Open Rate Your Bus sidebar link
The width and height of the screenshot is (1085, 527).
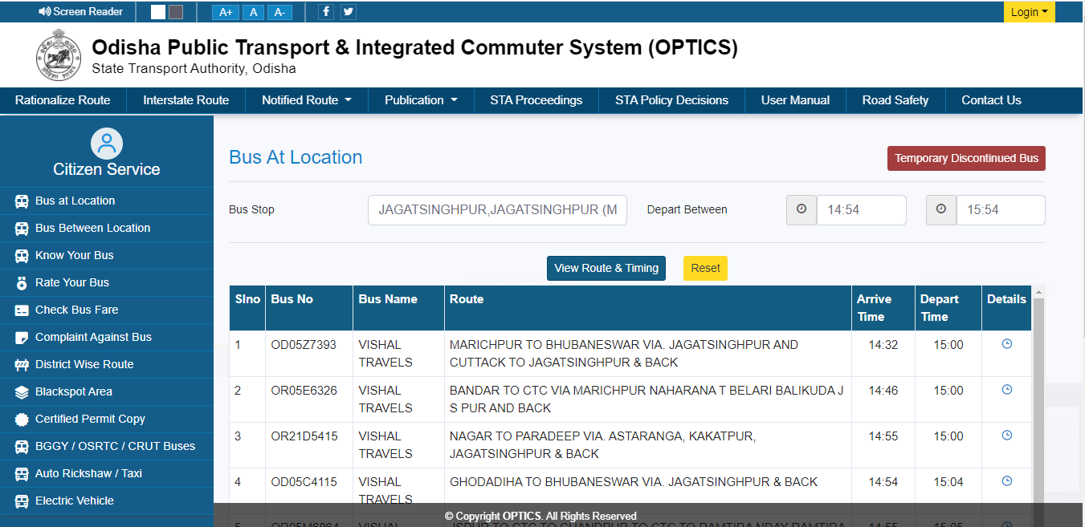107,282
